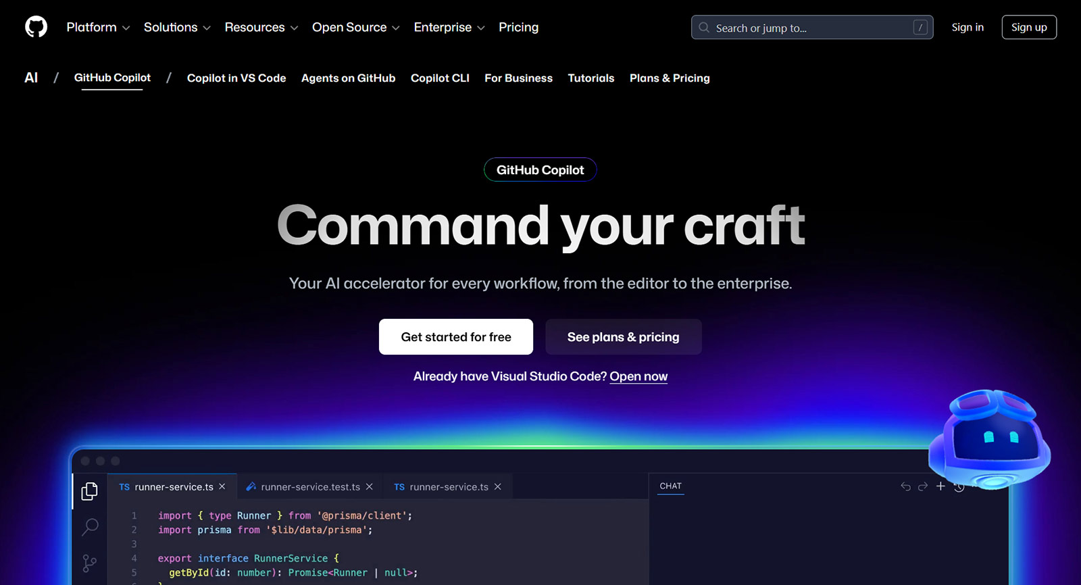Viewport: 1081px width, 585px height.
Task: Select the last runner-service.ts tab
Action: (449, 487)
